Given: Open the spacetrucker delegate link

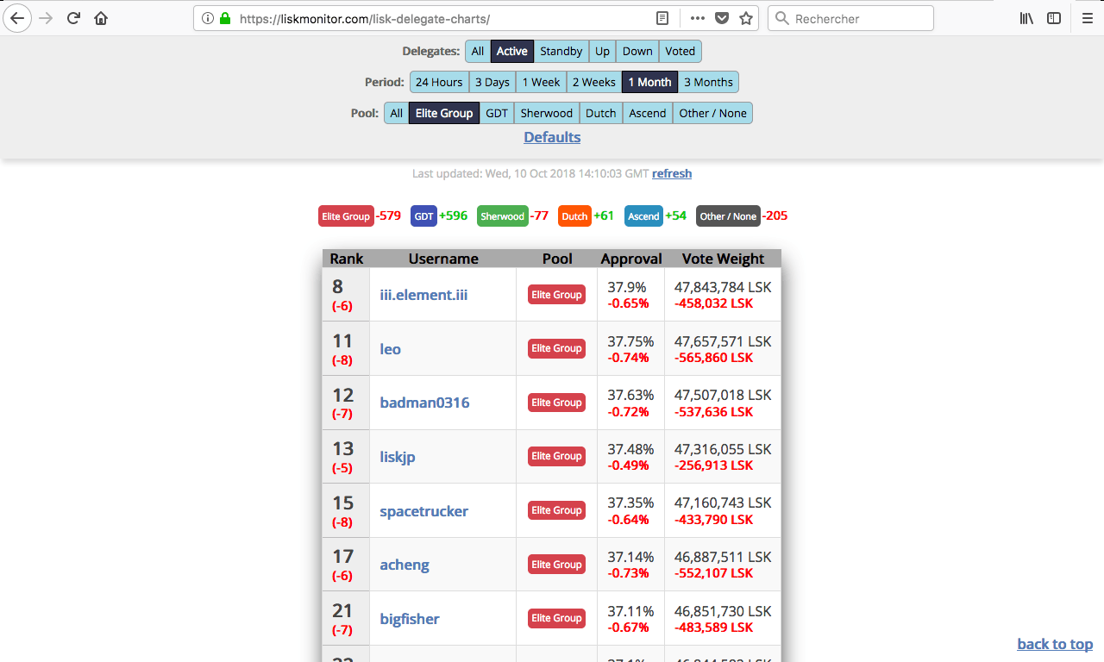Looking at the screenshot, I should (x=423, y=511).
